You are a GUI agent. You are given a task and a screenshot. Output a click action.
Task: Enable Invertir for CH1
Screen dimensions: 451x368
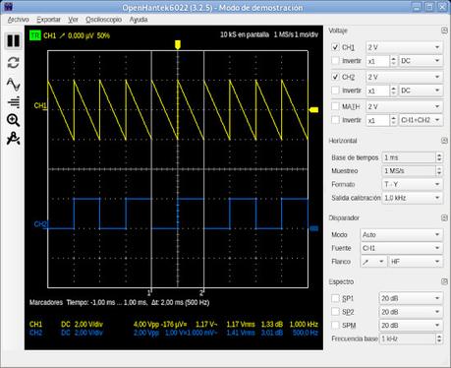(x=335, y=61)
